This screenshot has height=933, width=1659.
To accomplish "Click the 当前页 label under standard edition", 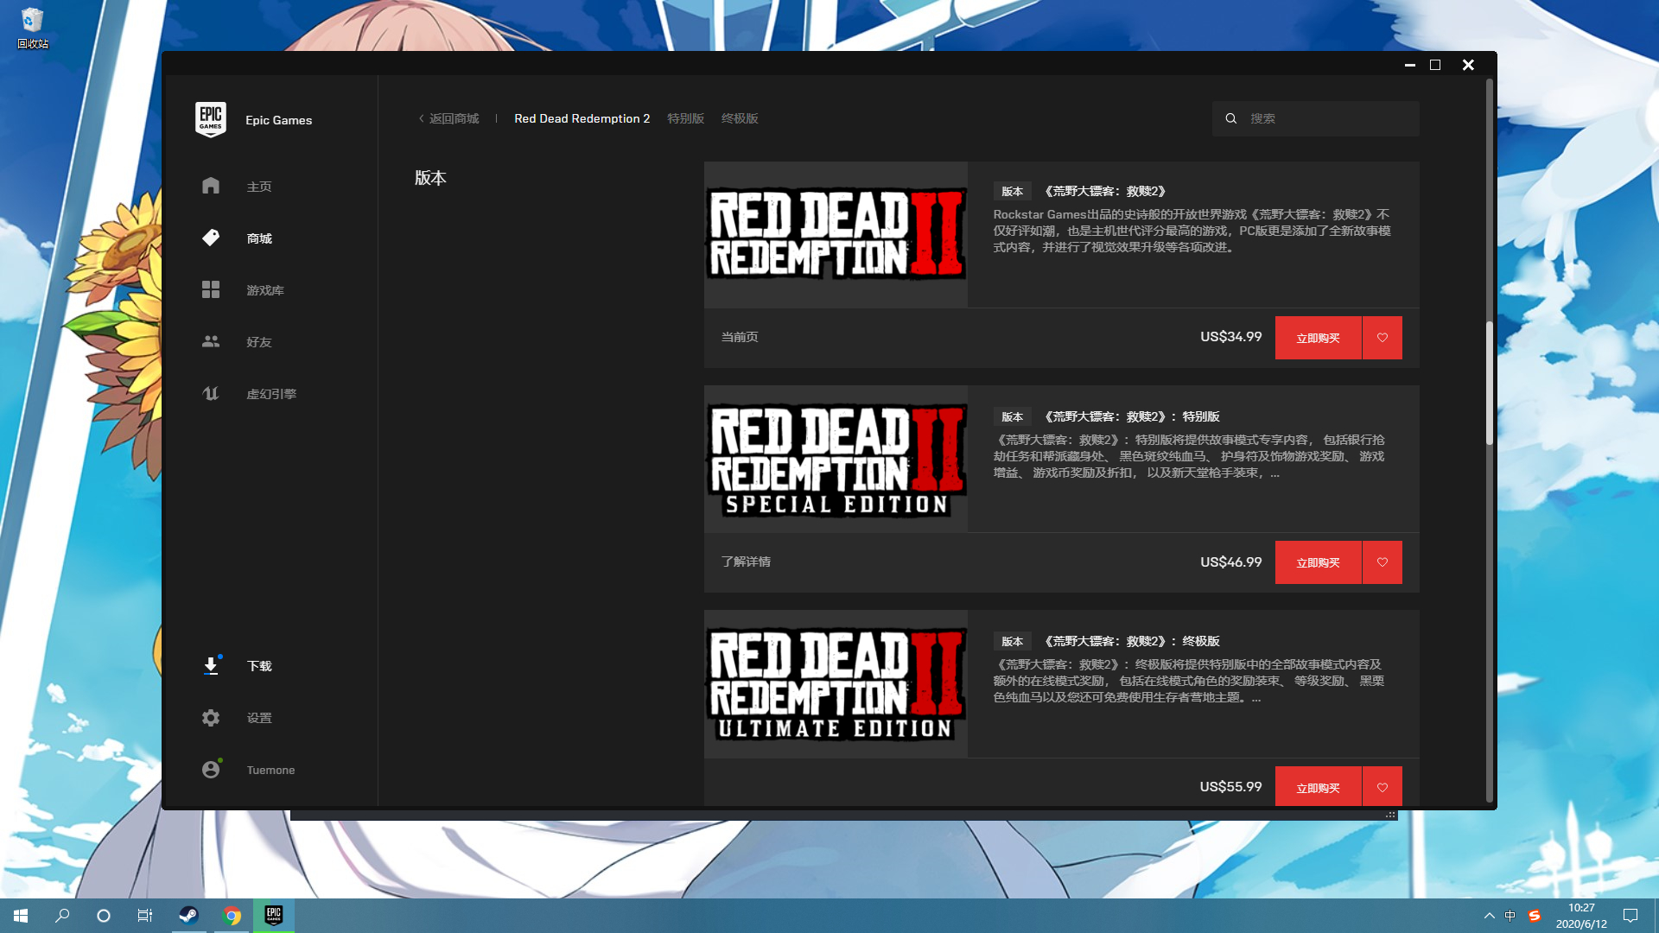I will pyautogui.click(x=740, y=337).
